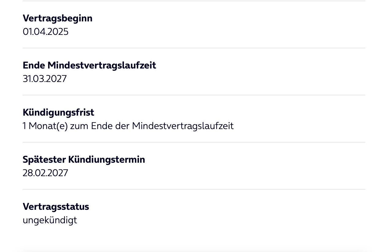The width and height of the screenshot is (388, 252).
Task: Click the divider below date 31.03.2027
Action: coord(194,95)
